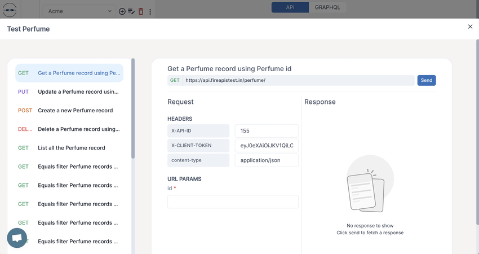Close the Test Perfume dialog

470,27
